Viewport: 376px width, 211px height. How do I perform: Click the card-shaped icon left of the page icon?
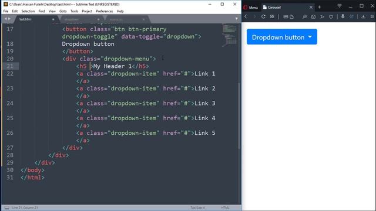pos(286,17)
